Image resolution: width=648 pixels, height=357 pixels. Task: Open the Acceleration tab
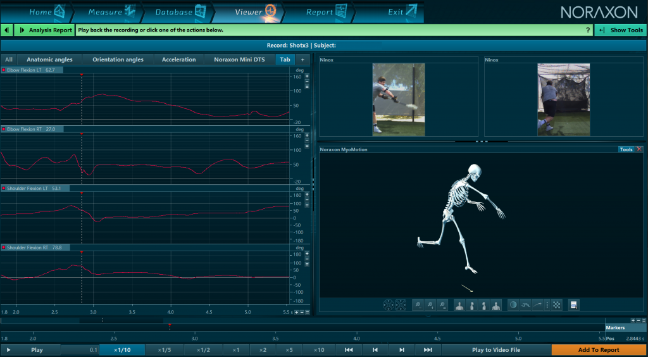tap(179, 59)
